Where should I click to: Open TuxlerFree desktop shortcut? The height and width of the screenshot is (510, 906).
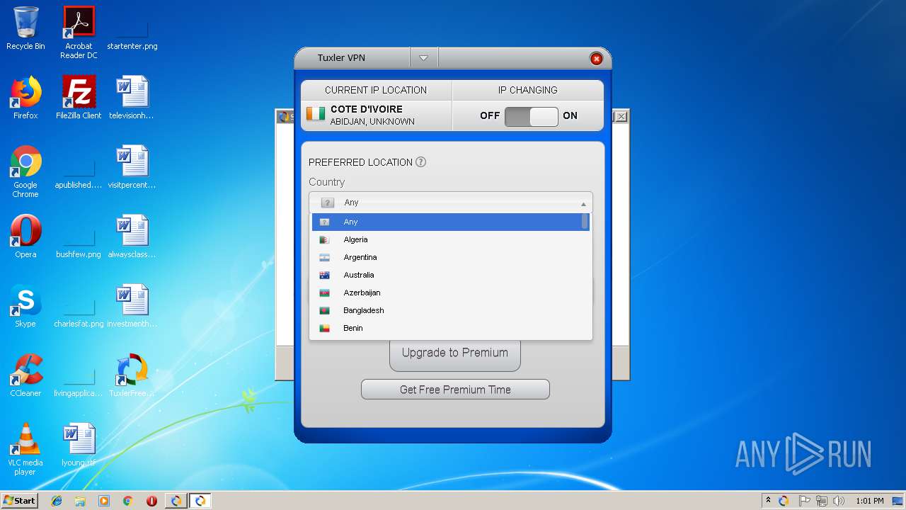click(x=132, y=375)
